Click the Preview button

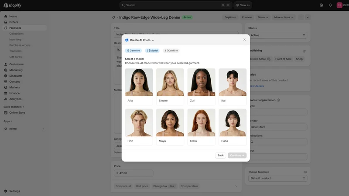point(247,17)
